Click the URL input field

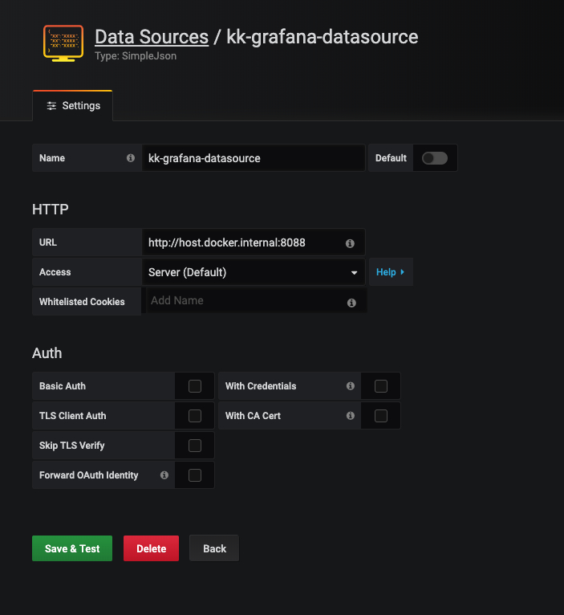254,242
